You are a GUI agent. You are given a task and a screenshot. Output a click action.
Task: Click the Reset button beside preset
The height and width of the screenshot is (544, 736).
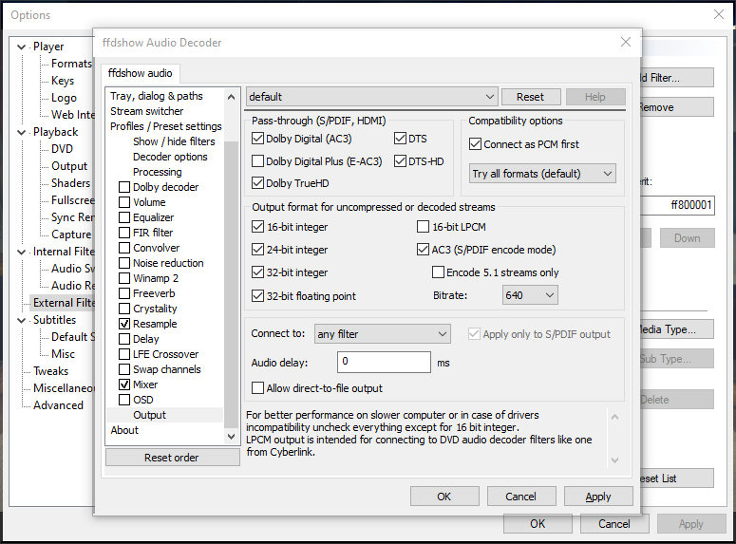coord(531,97)
